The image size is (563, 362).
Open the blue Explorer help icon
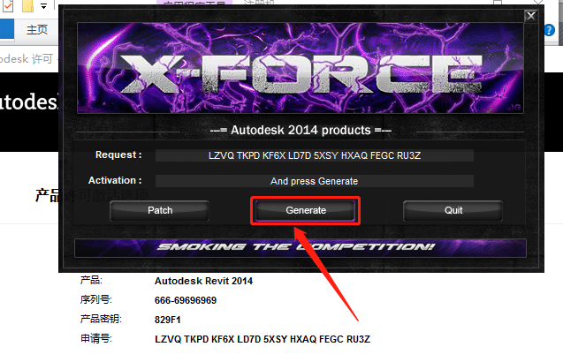[x=550, y=30]
